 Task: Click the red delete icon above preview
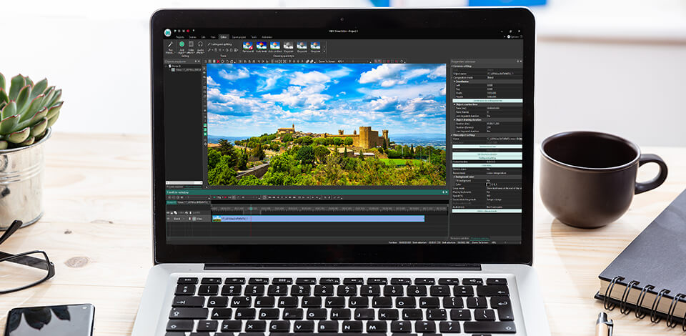[219, 61]
